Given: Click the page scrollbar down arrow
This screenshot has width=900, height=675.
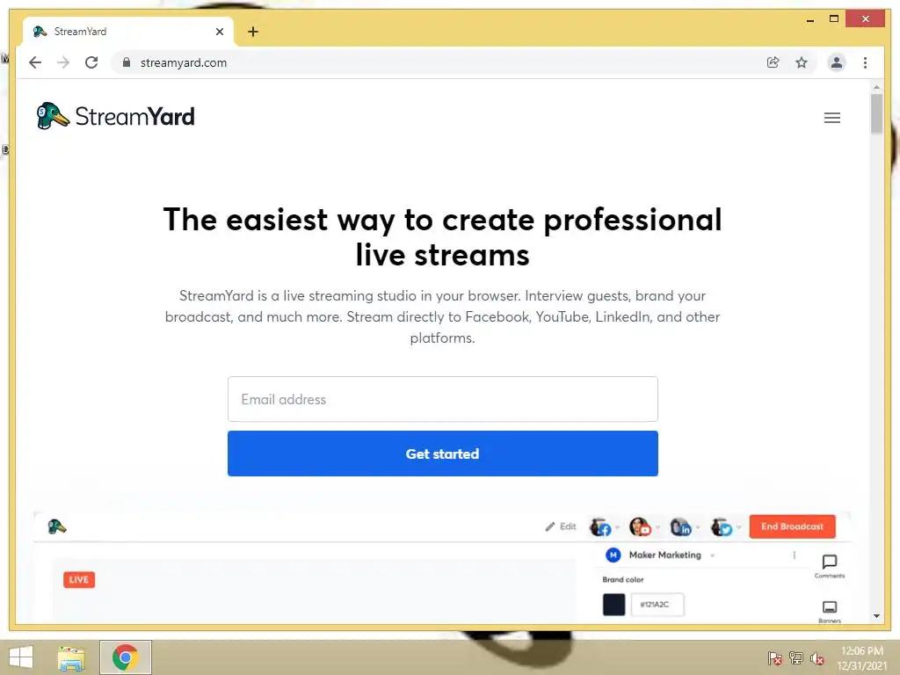Looking at the screenshot, I should click(x=876, y=616).
